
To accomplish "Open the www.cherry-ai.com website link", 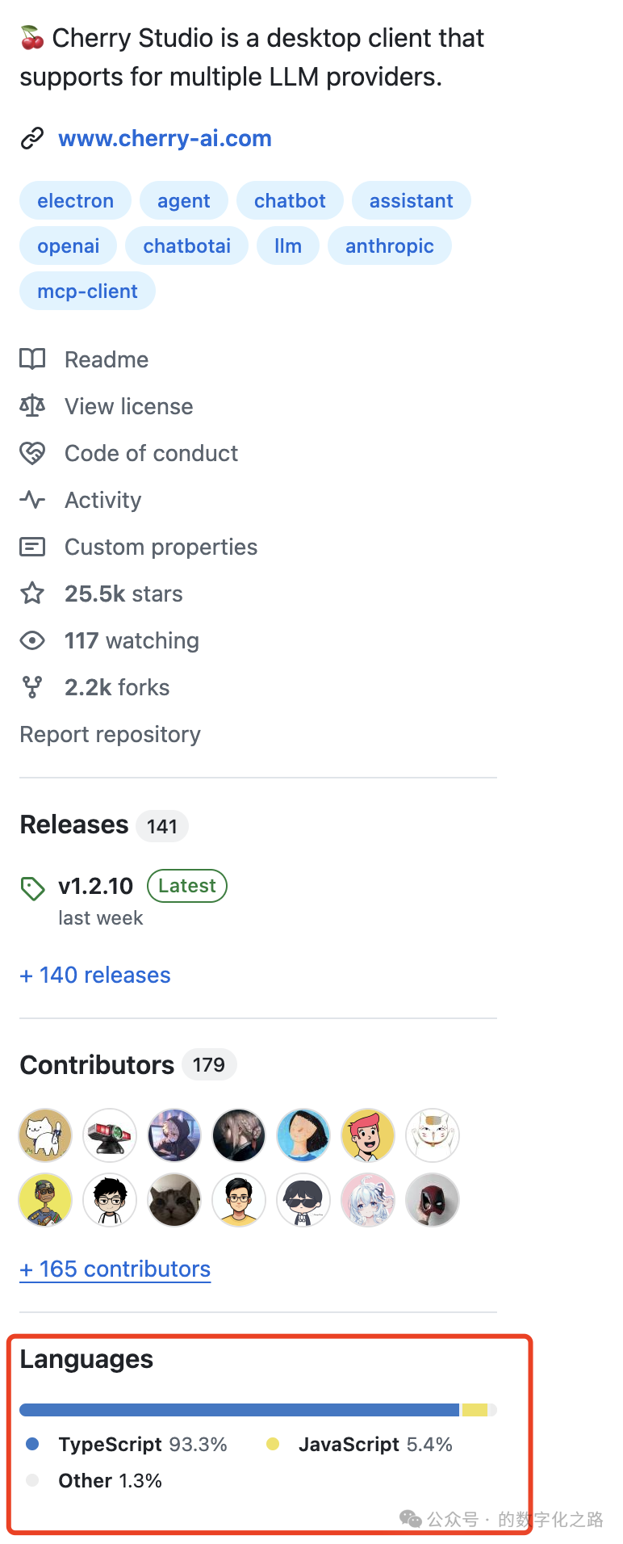I will point(165,138).
